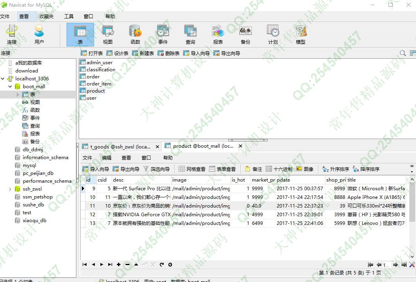Click 打开表 open table button

point(92,54)
